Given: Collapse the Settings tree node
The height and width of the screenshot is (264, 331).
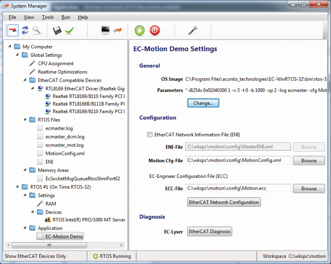Looking at the screenshot, I should [x=25, y=195].
